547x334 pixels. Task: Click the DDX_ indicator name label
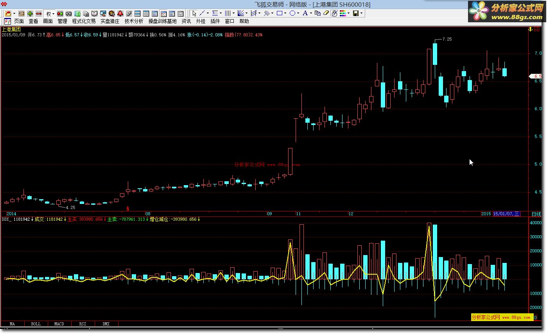pyautogui.click(x=7, y=220)
